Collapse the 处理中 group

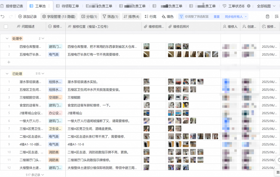coord(7,39)
